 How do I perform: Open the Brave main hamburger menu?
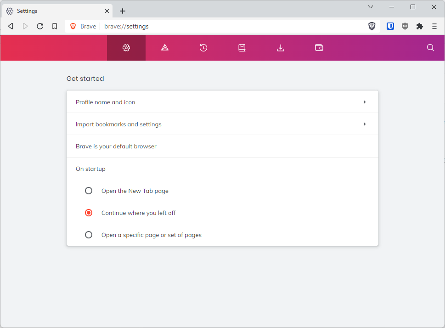434,26
